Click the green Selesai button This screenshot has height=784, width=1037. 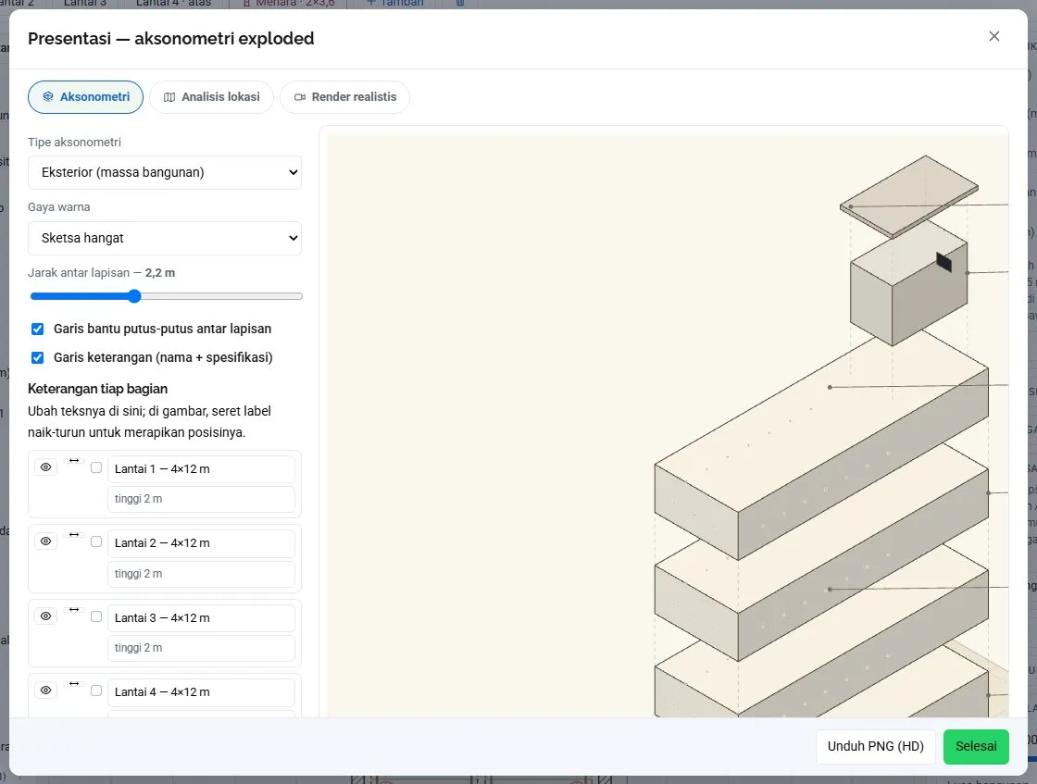point(976,746)
